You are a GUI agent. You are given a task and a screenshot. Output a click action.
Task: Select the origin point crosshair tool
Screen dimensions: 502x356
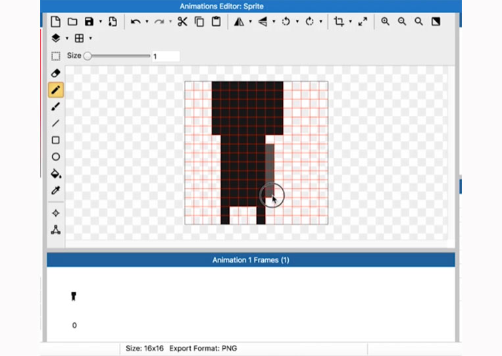coord(56,213)
